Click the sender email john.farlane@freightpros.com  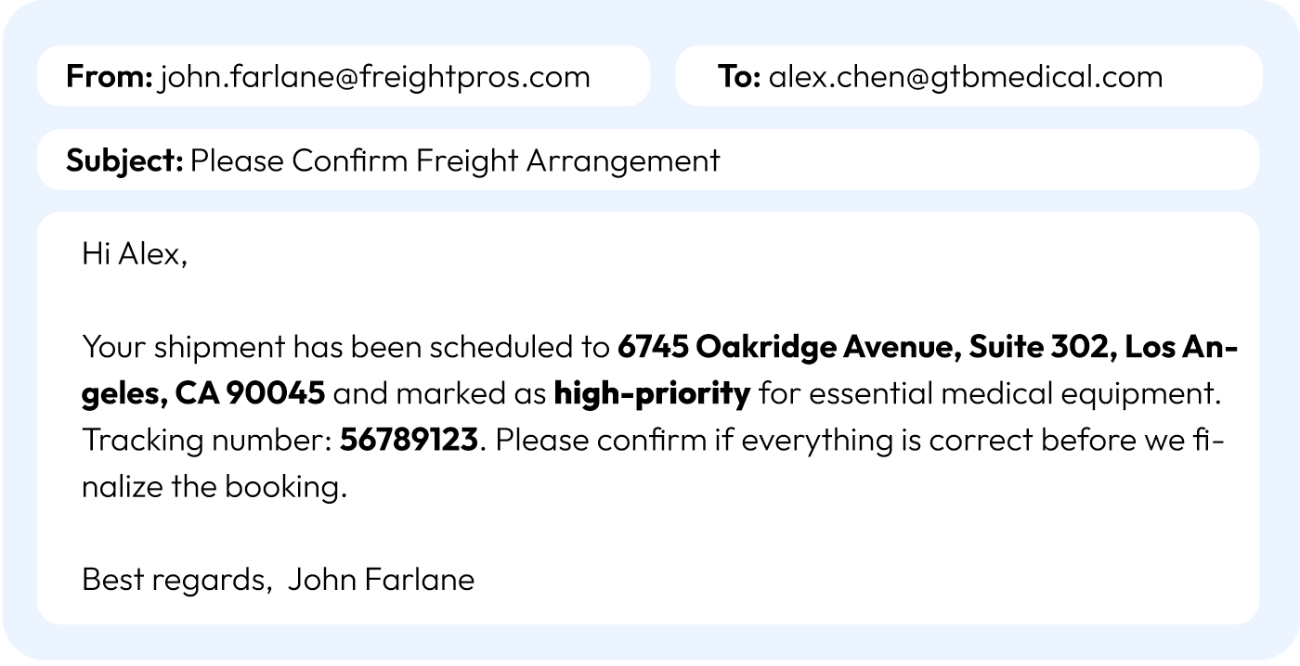[x=375, y=76]
